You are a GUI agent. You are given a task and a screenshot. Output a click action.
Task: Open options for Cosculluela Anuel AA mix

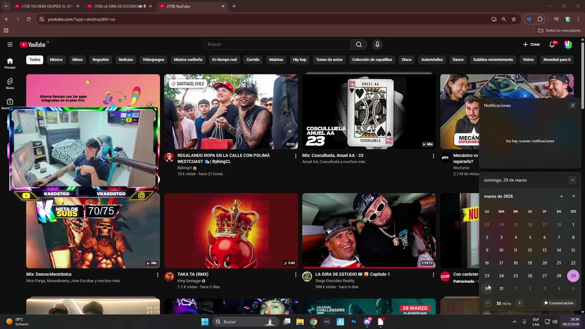[433, 156]
